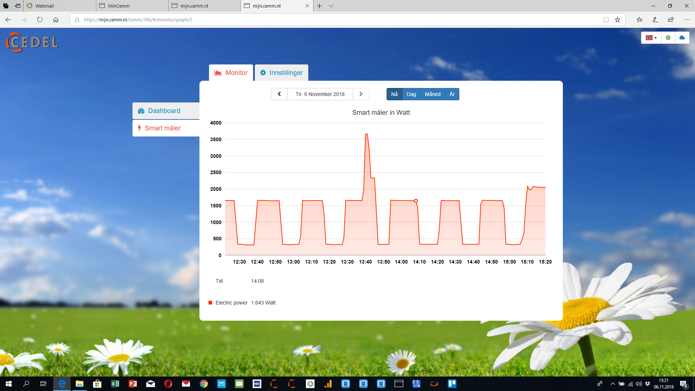Click the blue cloud icon
The width and height of the screenshot is (695, 391).
[682, 38]
